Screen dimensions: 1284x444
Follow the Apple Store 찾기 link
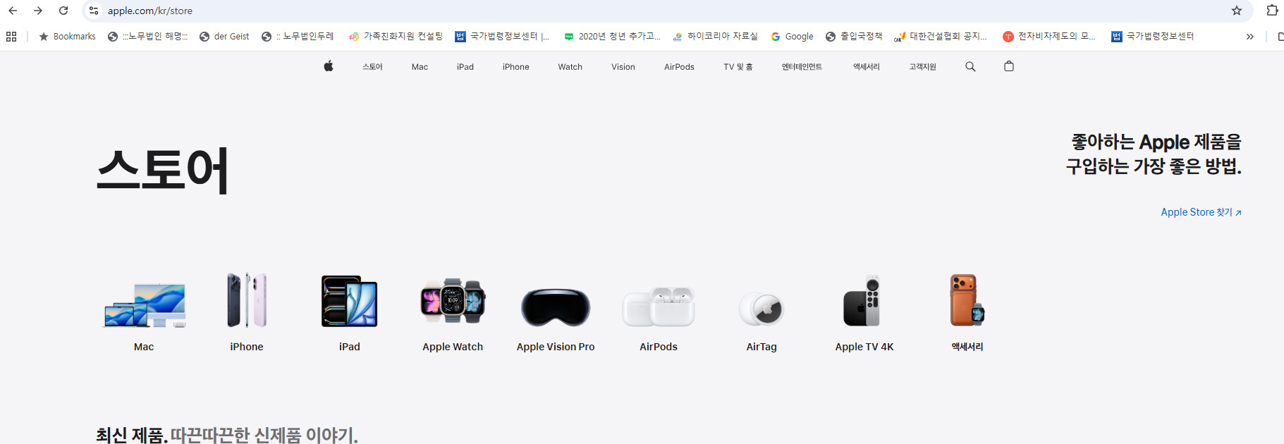[x=1201, y=212]
